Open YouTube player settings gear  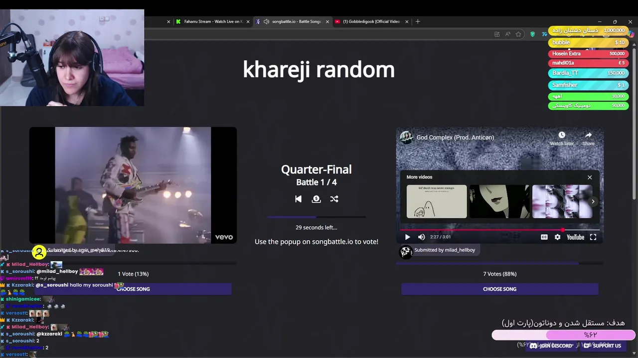pyautogui.click(x=557, y=237)
